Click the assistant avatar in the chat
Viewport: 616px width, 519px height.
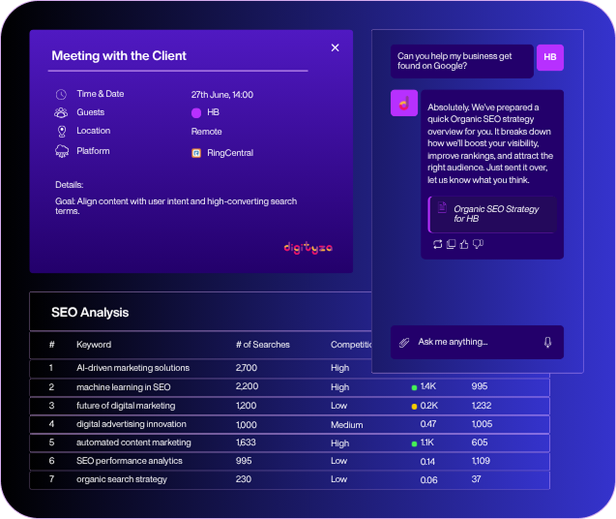(x=403, y=103)
